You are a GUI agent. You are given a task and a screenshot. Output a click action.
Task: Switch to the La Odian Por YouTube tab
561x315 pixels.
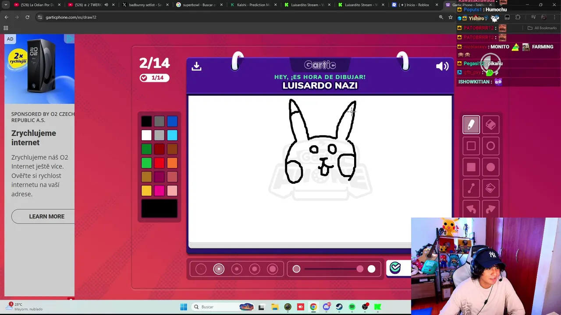point(37,5)
